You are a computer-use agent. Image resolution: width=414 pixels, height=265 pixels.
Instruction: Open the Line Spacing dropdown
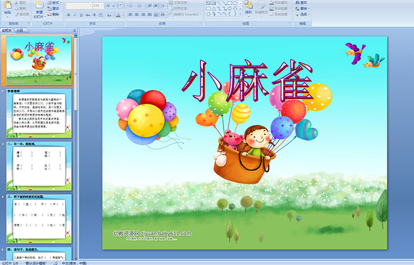163,6
